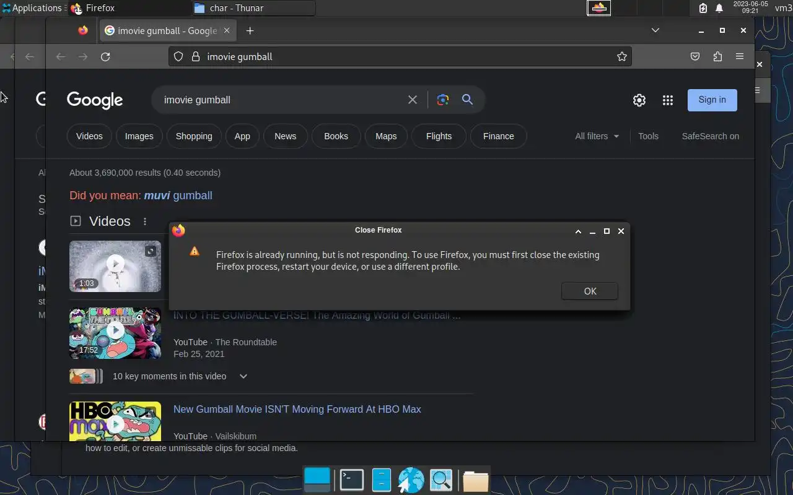This screenshot has width=793, height=495.
Task: Click the battery power manager tray icon
Action: point(703,8)
